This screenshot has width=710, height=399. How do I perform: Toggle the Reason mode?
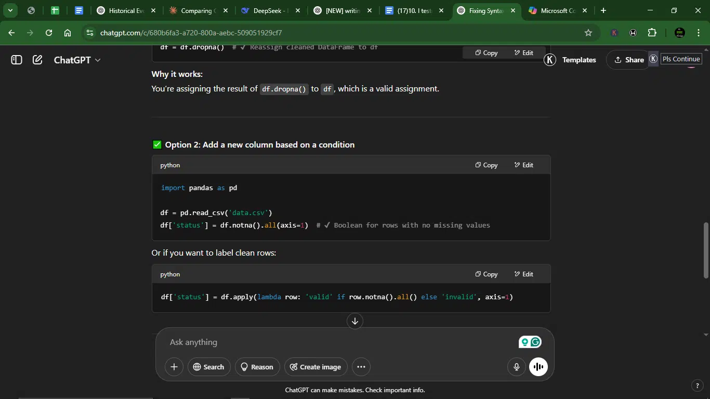coord(257,367)
